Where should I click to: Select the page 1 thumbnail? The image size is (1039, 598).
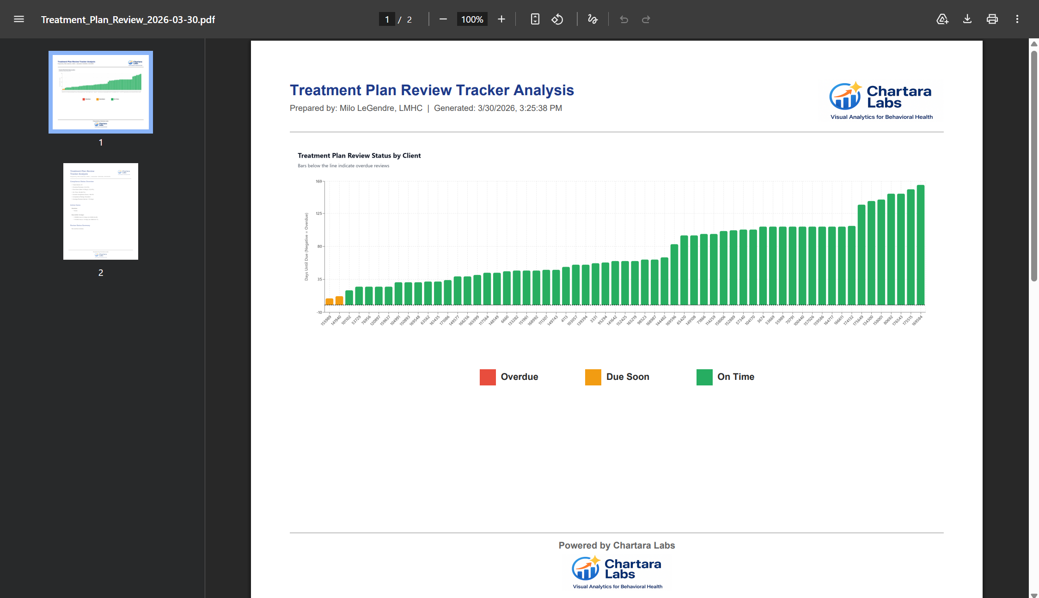click(x=100, y=91)
